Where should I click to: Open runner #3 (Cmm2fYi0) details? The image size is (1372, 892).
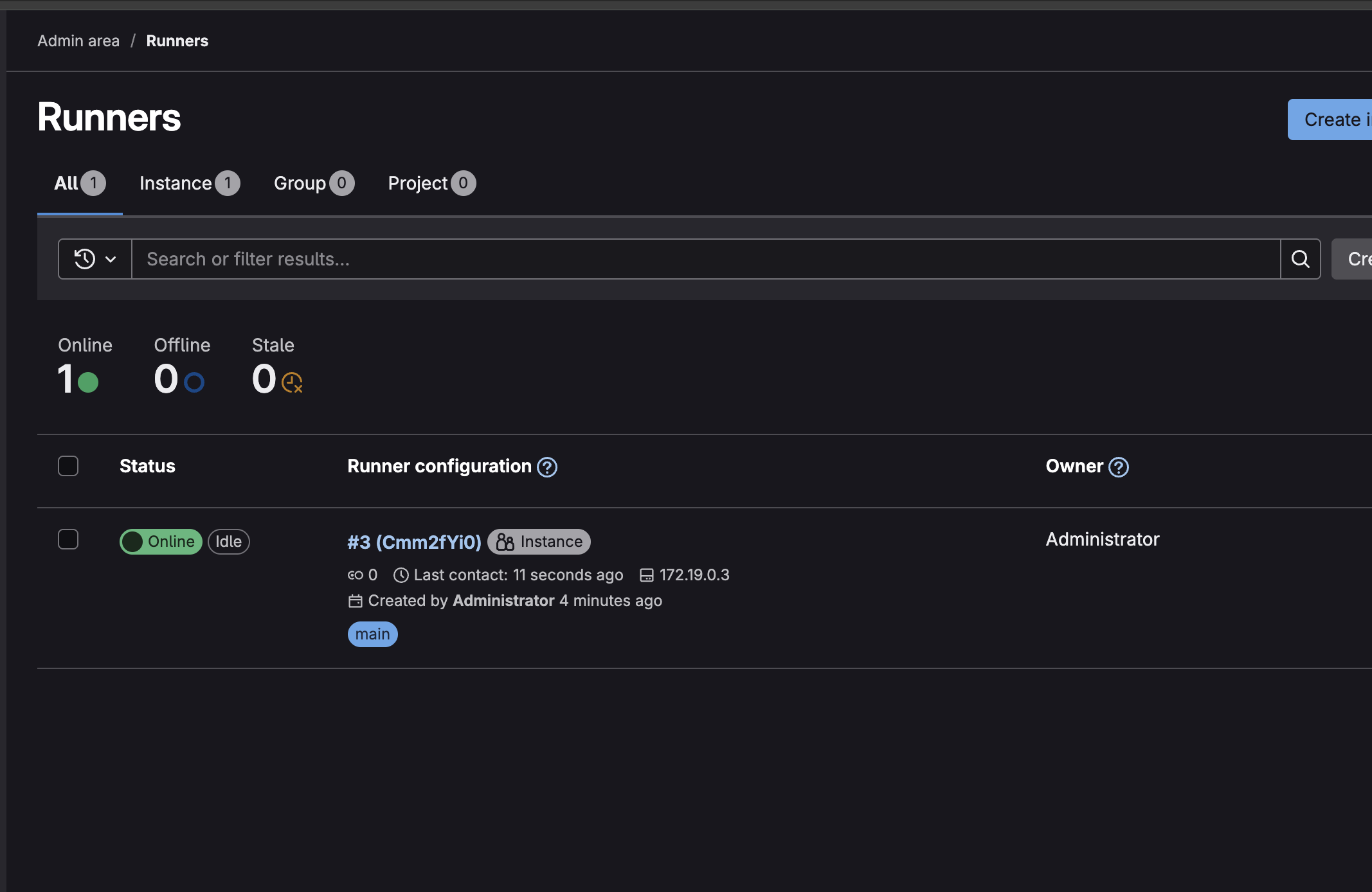[413, 542]
